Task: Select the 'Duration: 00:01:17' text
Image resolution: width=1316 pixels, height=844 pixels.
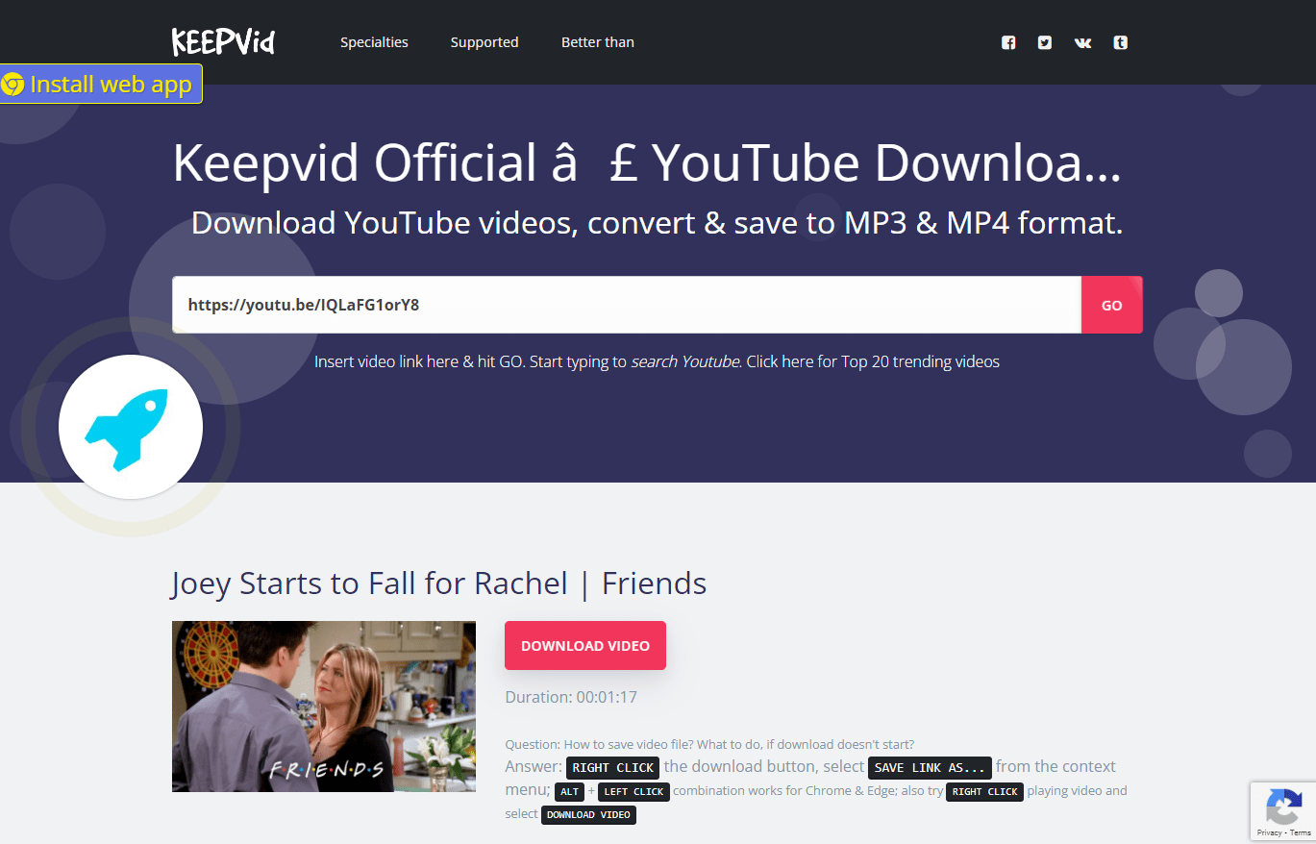Action: click(571, 697)
